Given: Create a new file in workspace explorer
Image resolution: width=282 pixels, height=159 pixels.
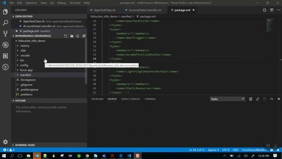Looking at the screenshot, I should pos(66,36).
